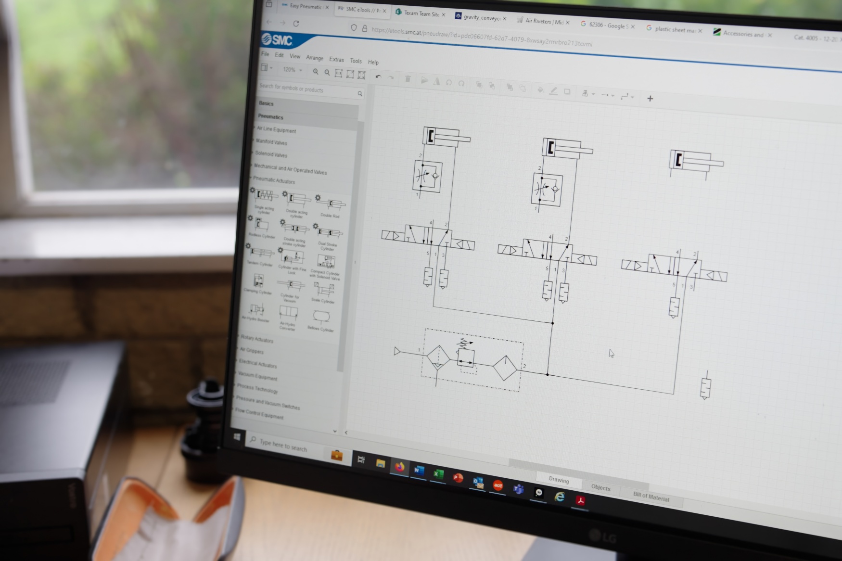Screen dimensions: 842x561
Task: Switch to the Objects tab
Action: pos(600,487)
